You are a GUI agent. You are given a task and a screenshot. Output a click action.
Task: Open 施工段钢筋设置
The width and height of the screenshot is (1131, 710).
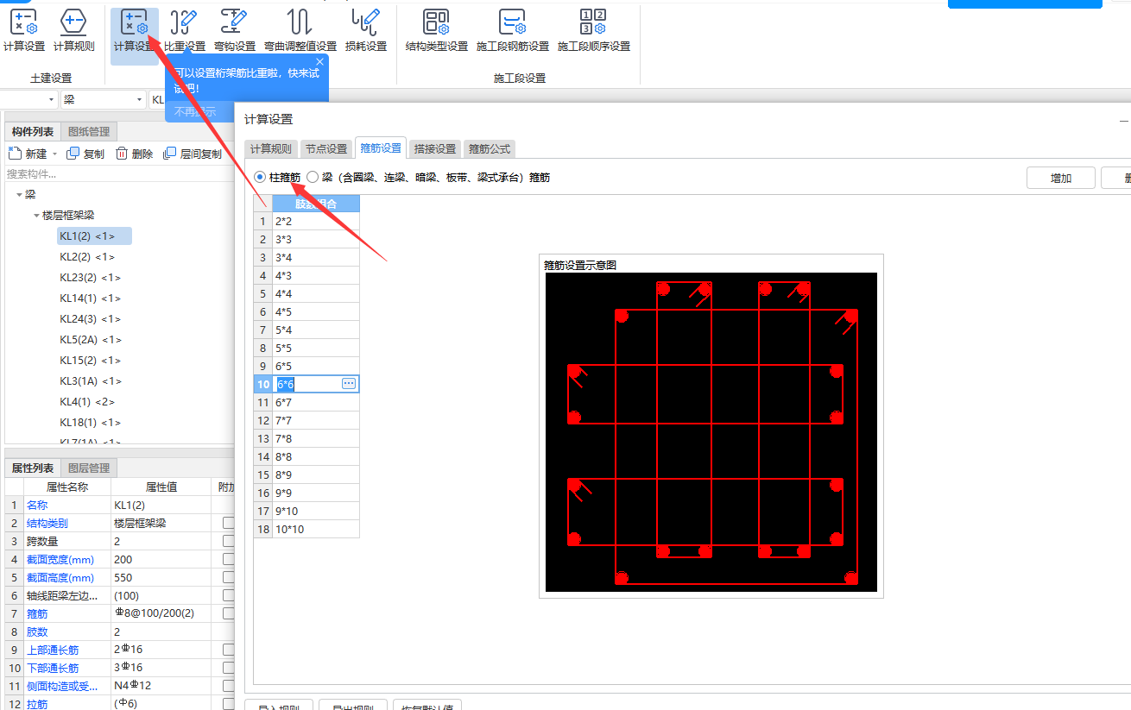click(x=512, y=30)
